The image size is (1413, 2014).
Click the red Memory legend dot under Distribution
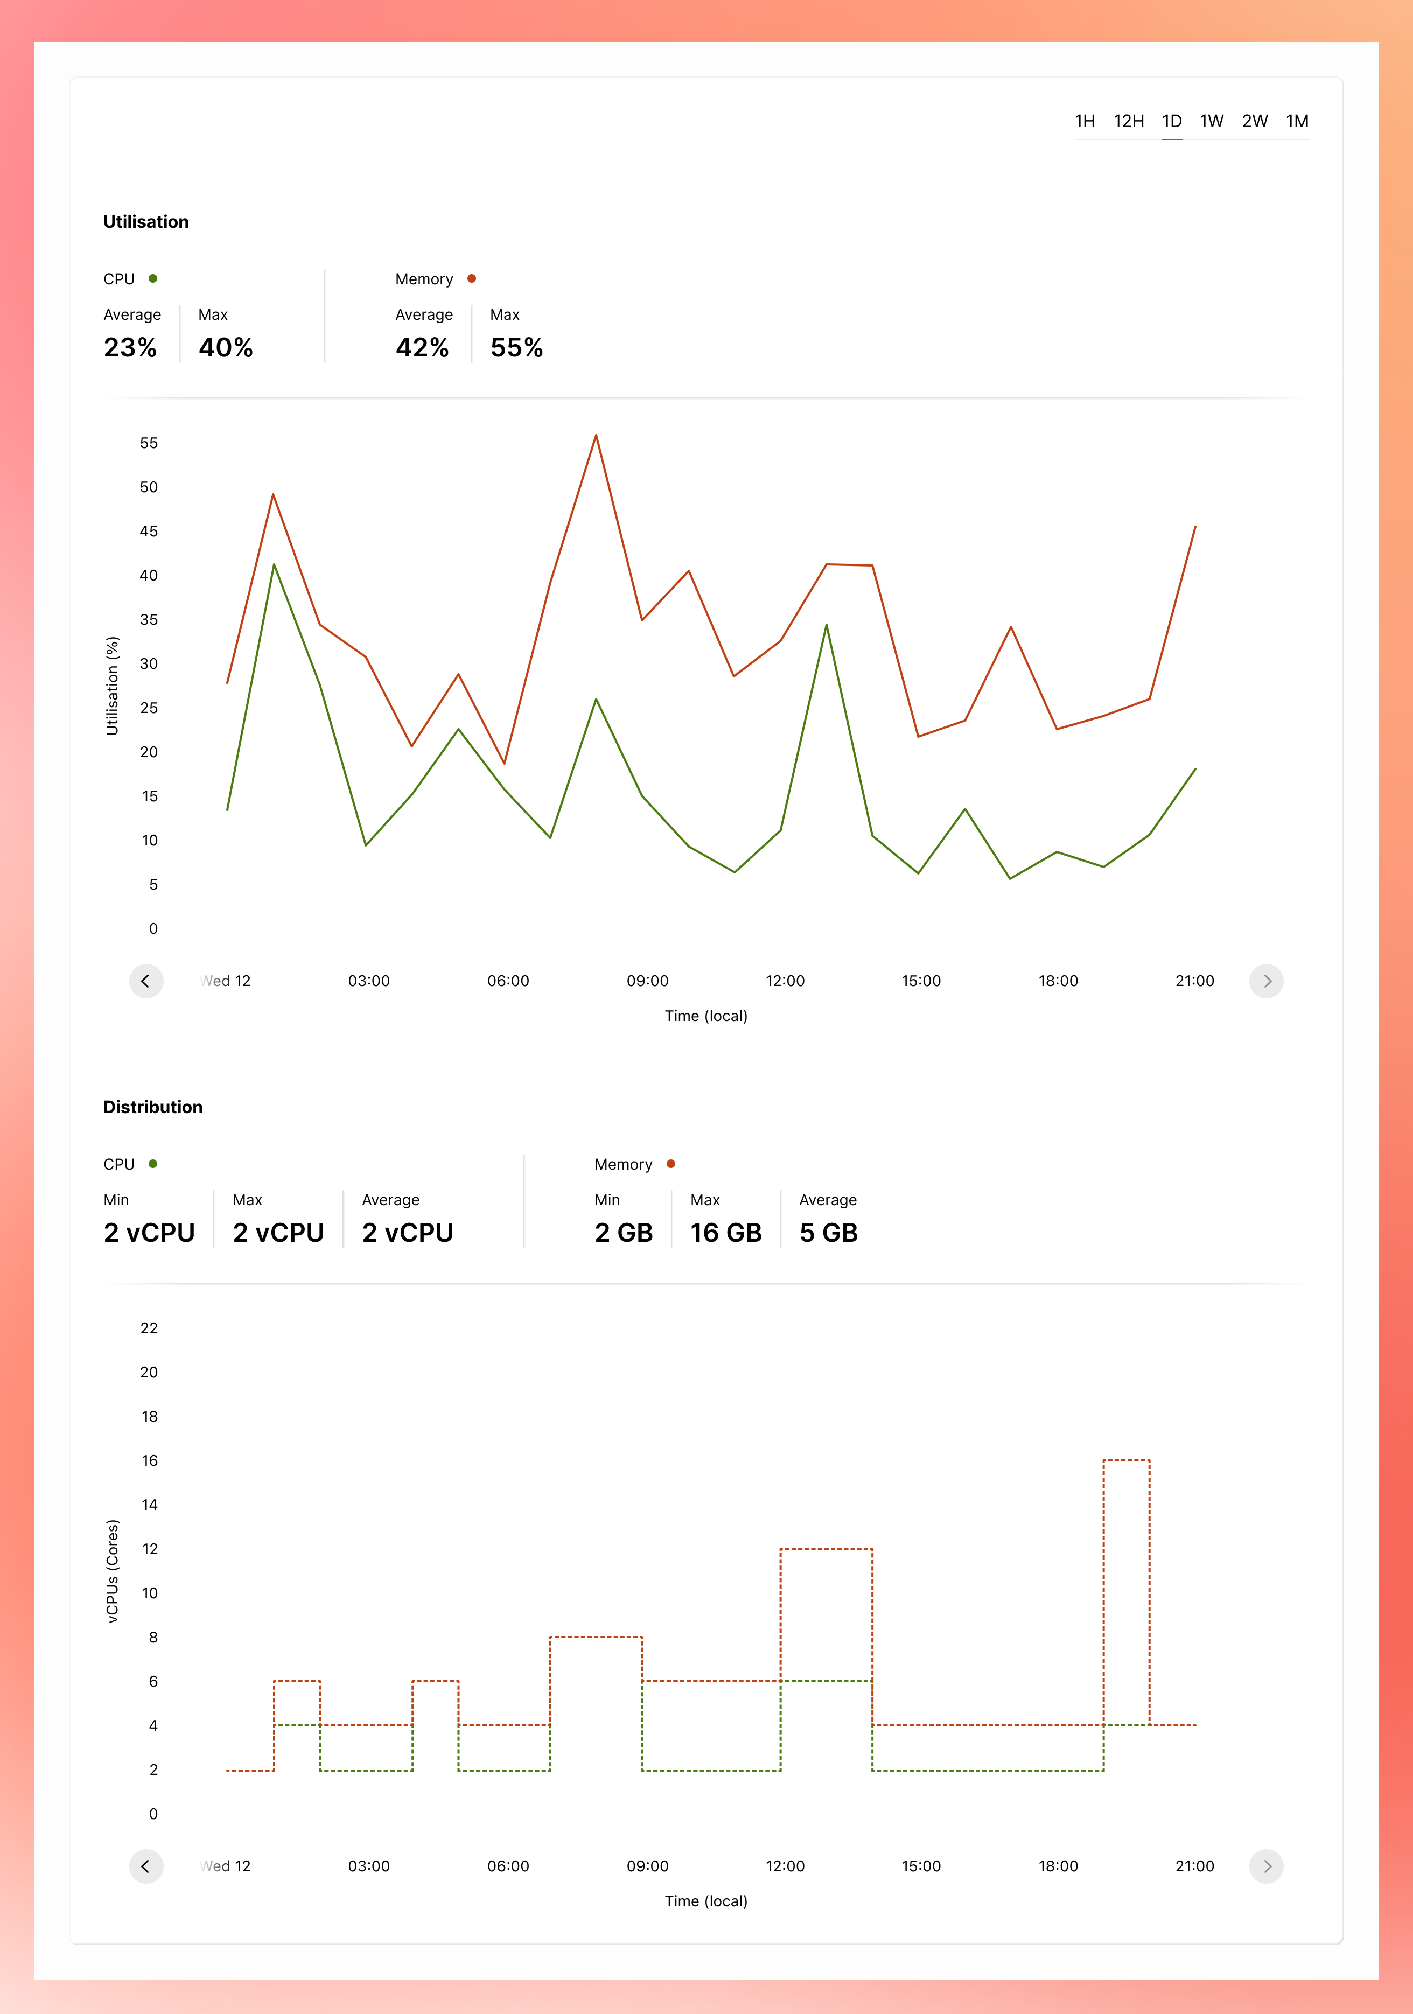(671, 1164)
